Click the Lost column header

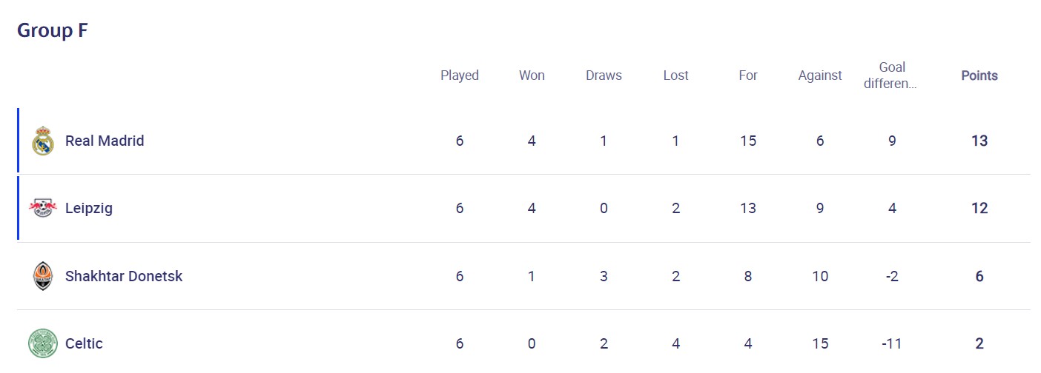675,75
